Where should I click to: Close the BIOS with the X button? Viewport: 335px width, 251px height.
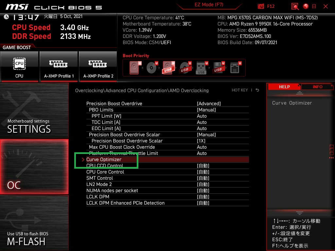click(x=326, y=7)
